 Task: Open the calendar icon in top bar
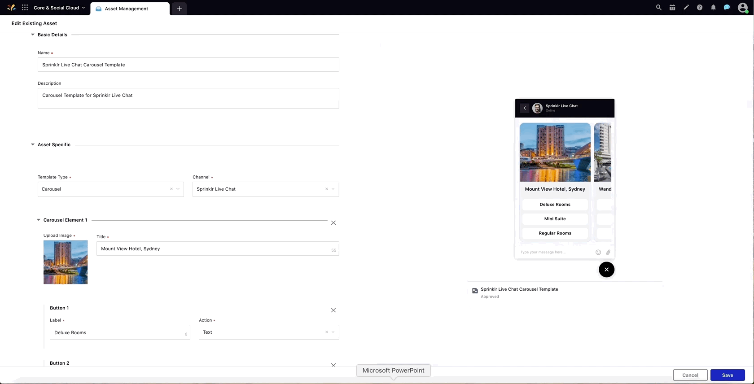(x=672, y=8)
